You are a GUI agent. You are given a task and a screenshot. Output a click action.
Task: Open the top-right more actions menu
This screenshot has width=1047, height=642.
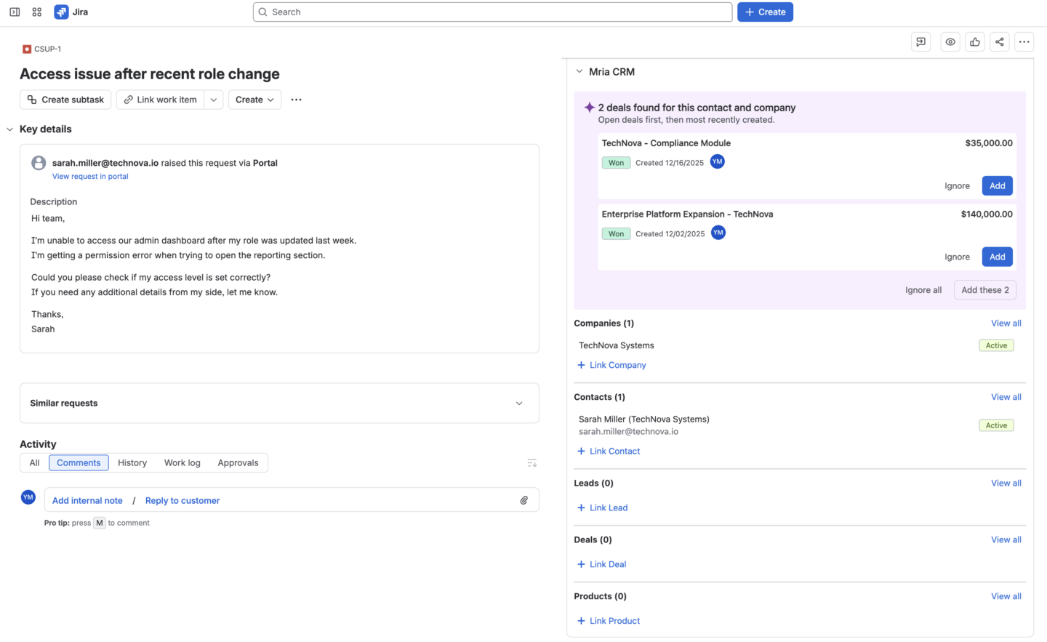pos(1024,42)
